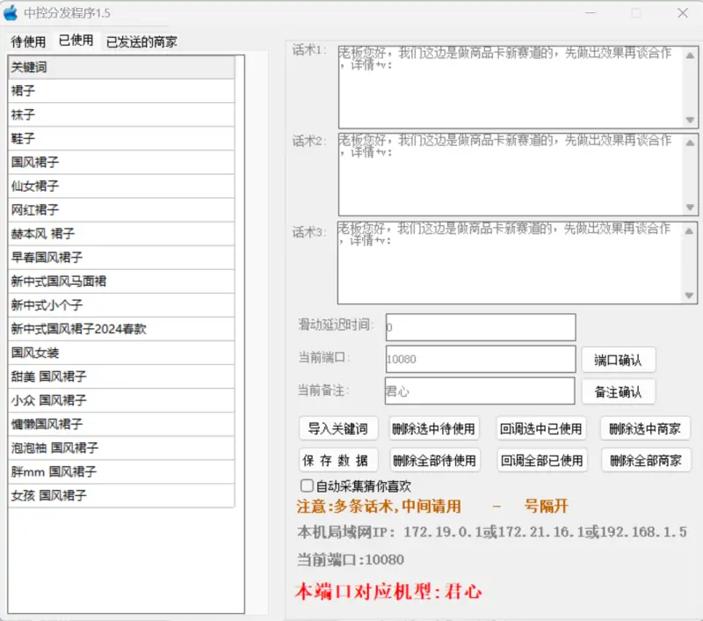Save data with 保存数据 button
703x621 pixels.
pyautogui.click(x=337, y=460)
